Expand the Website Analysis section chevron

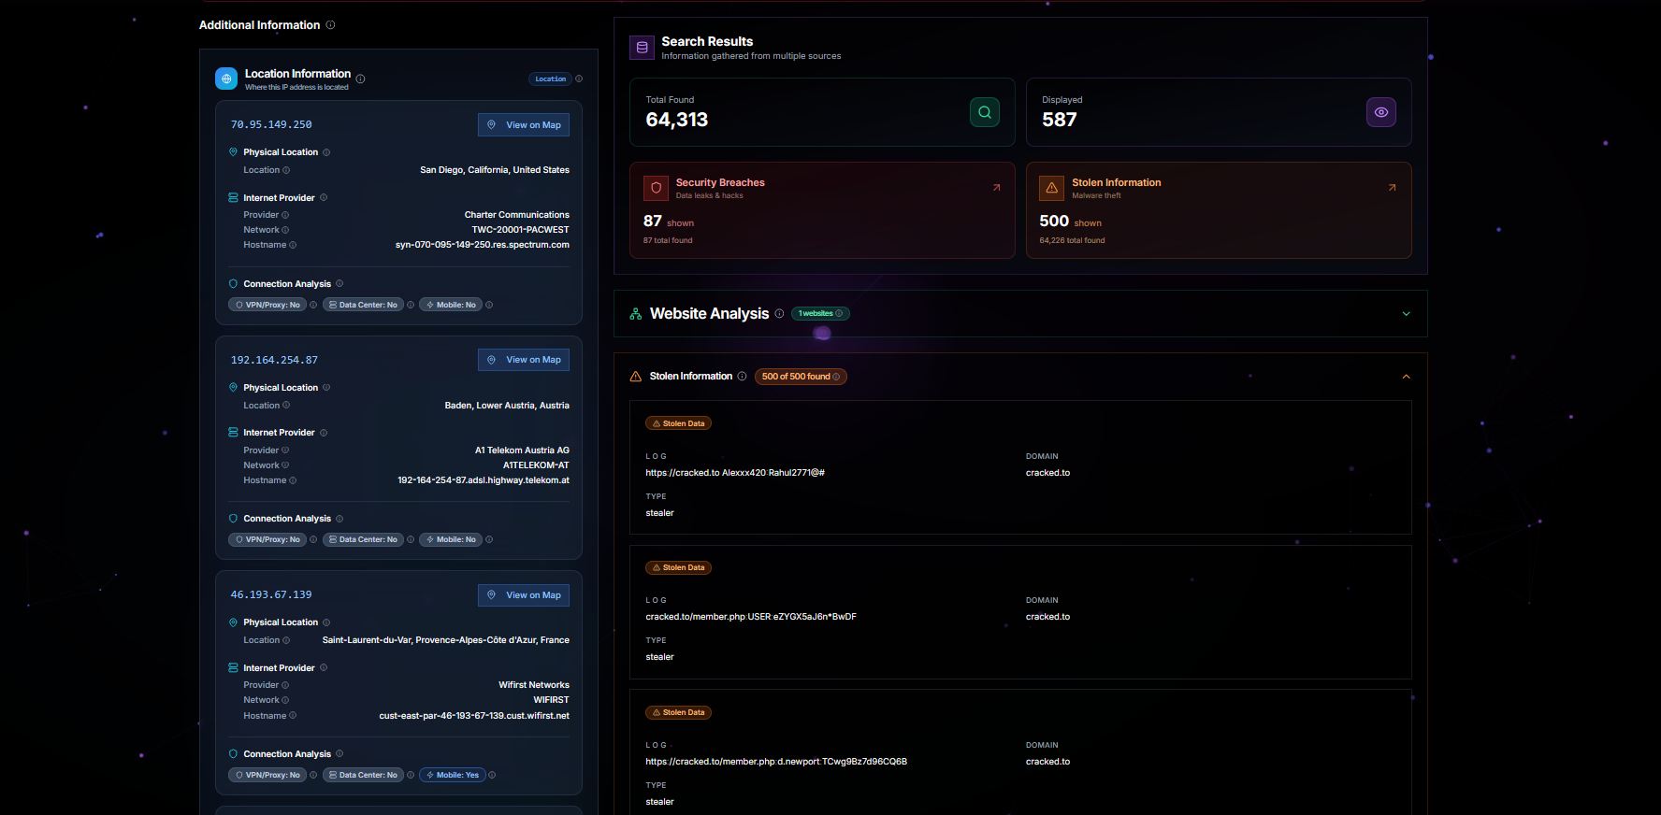click(1406, 314)
